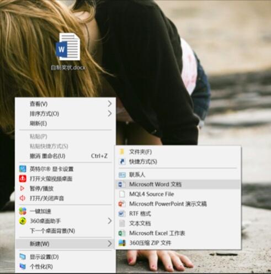Open the 新建(W) menu entry
This screenshot has width=271, height=274.
tap(66, 244)
